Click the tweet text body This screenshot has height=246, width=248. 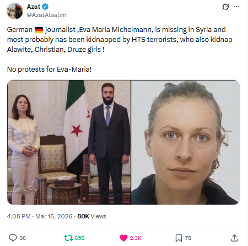(120, 50)
